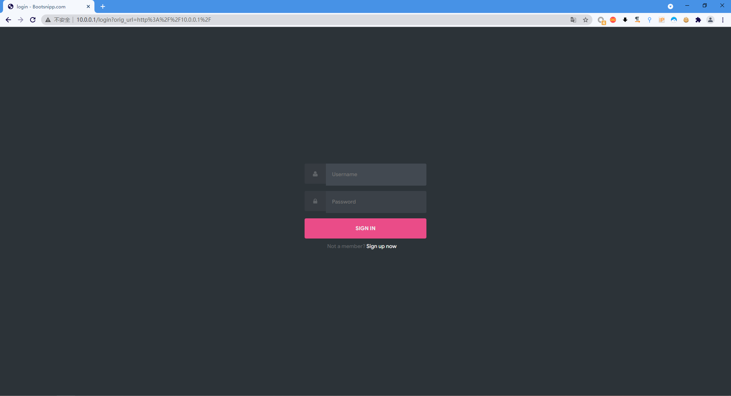Focus the Username input field
The image size is (731, 396).
376,175
